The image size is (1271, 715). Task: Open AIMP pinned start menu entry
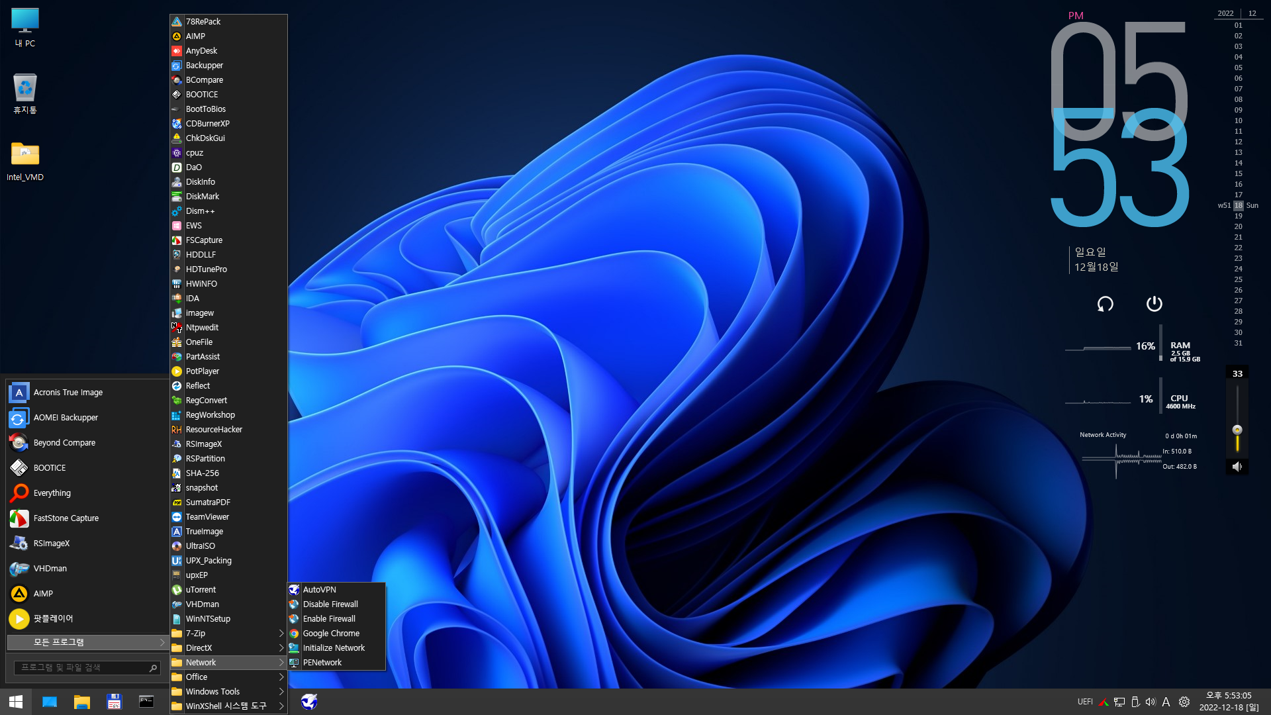pyautogui.click(x=86, y=594)
